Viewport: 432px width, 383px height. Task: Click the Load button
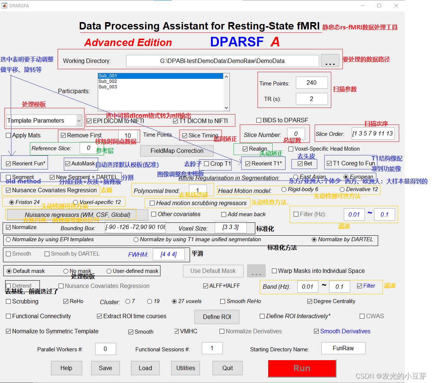[145, 368]
